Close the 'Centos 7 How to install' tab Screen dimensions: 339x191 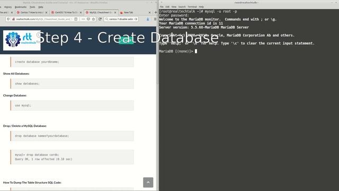click(46, 13)
